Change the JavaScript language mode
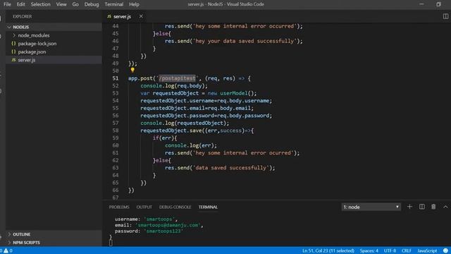Screen dimensions: 451x254 tap(427, 251)
